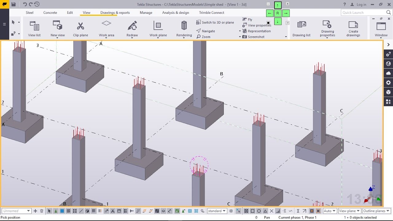Click the Work area tool
This screenshot has width=393, height=221.
click(107, 29)
